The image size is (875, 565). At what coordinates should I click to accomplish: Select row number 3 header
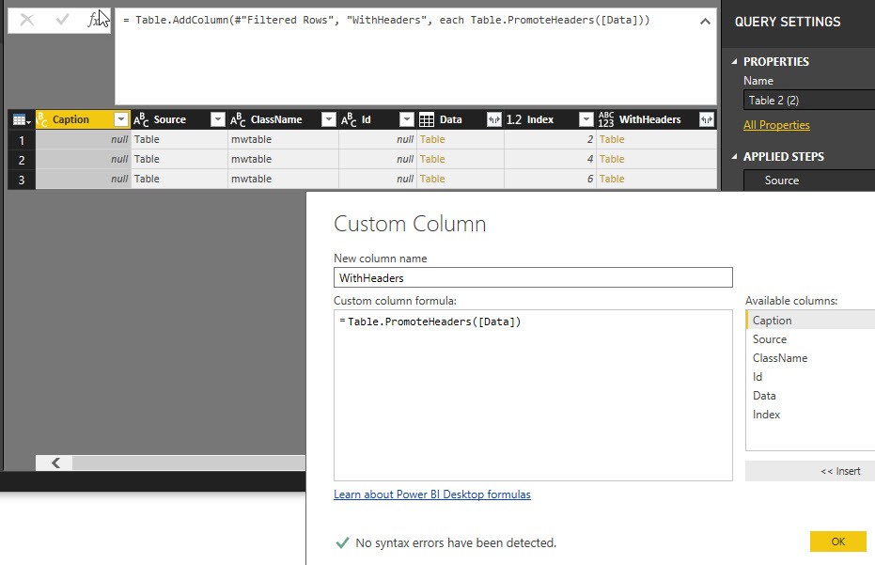22,180
